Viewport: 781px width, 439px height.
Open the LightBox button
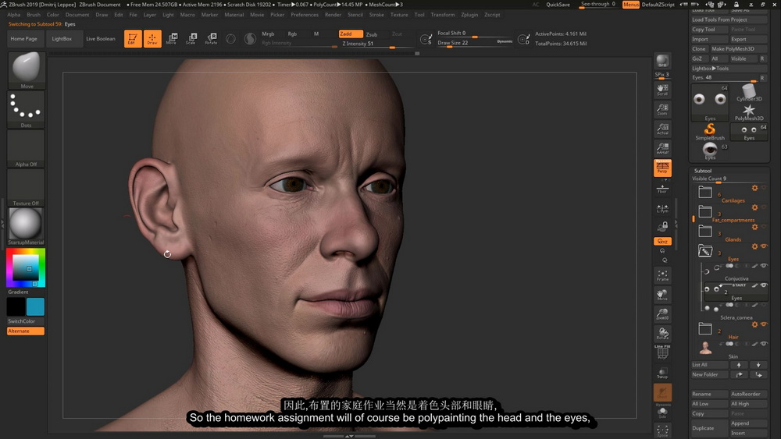pos(62,39)
